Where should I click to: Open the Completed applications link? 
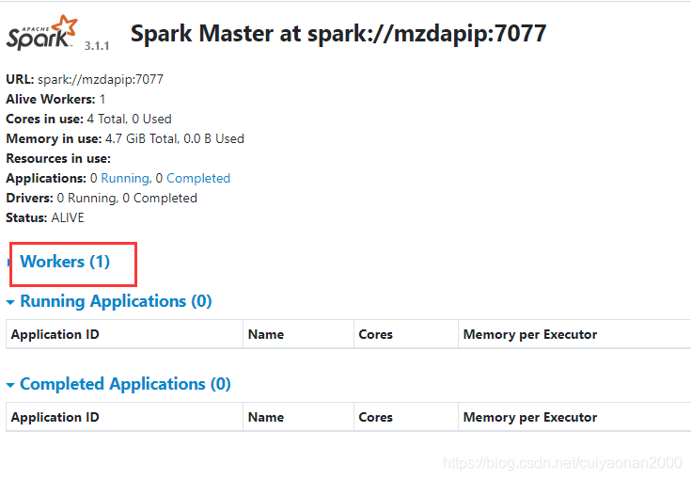[x=198, y=178]
